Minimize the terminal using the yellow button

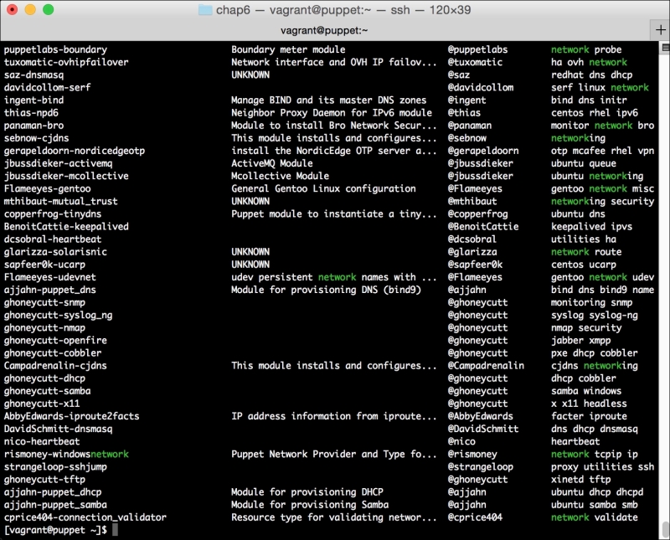pyautogui.click(x=29, y=10)
